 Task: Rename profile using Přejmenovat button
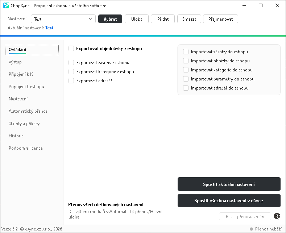coord(220,19)
